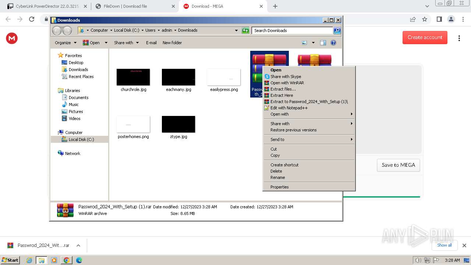Image resolution: width=471 pixels, height=265 pixels.
Task: Expand Open with submenu in context menu
Action: 309,114
